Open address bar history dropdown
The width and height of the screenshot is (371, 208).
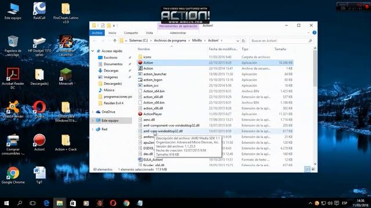click(238, 41)
